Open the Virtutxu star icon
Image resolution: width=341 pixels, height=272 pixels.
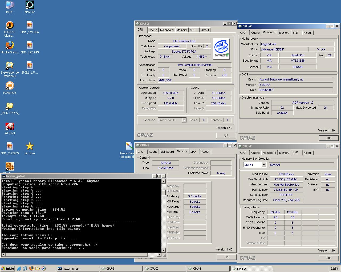click(30, 146)
